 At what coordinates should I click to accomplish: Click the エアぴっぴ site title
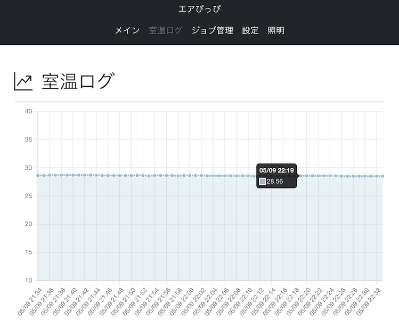(199, 9)
